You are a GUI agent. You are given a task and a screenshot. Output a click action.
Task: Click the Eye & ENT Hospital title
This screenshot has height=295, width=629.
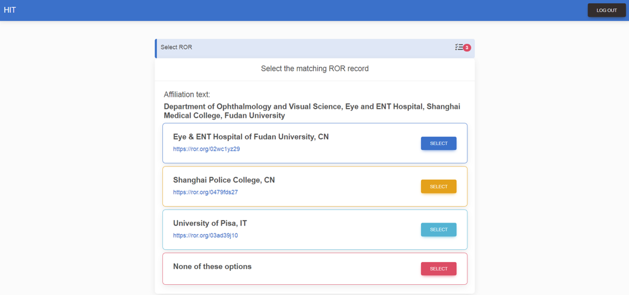251,137
